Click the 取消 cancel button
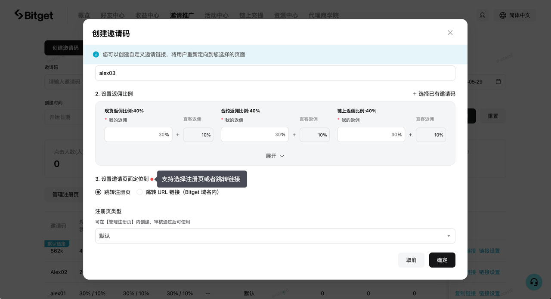Image resolution: width=551 pixels, height=299 pixels. [411, 260]
